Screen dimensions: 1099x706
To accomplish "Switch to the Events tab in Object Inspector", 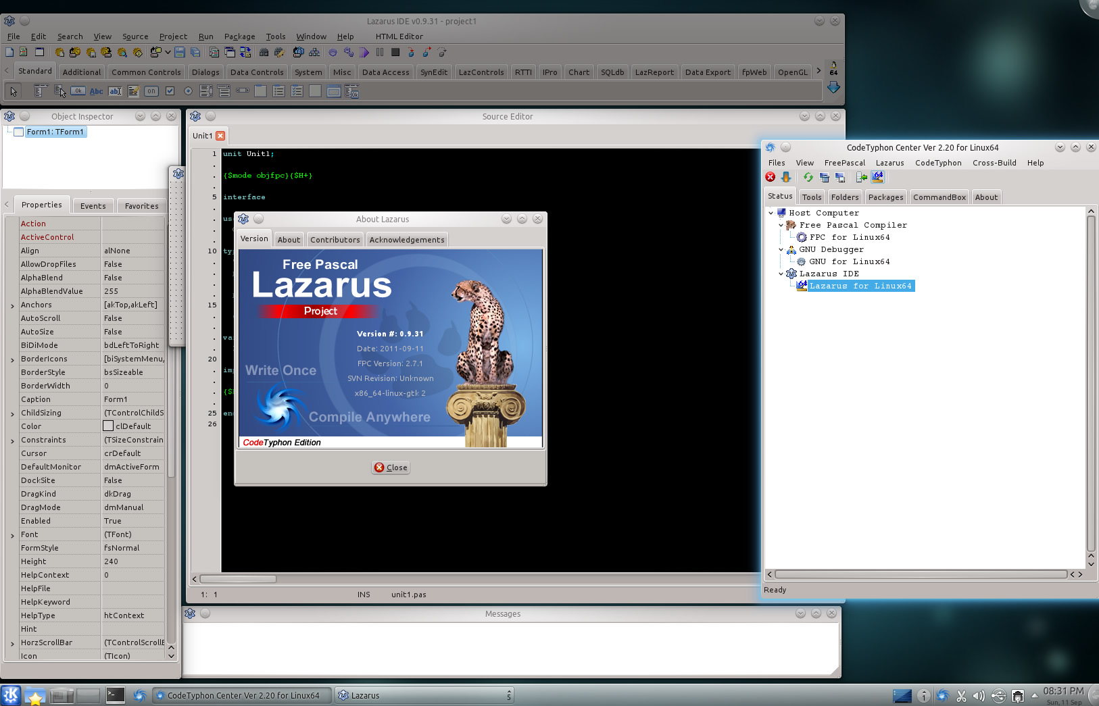I will point(93,206).
